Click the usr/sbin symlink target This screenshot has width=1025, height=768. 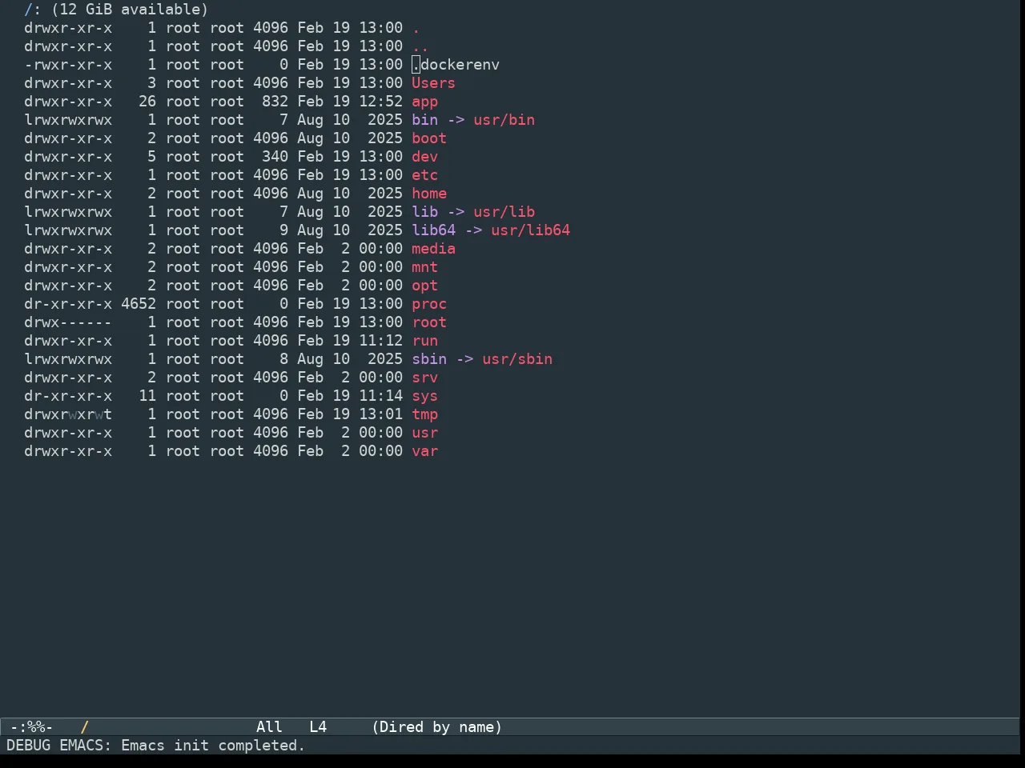coord(517,359)
